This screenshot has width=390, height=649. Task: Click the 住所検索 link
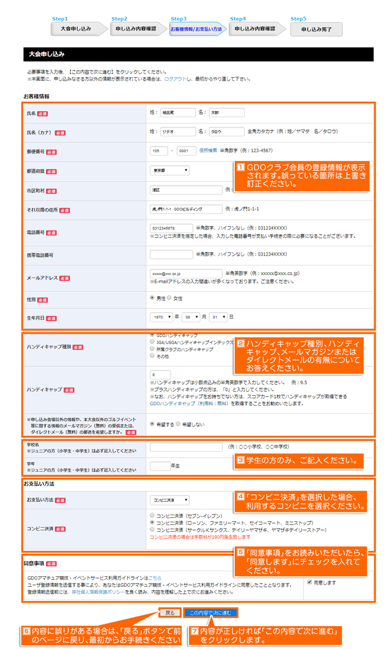coord(208,151)
